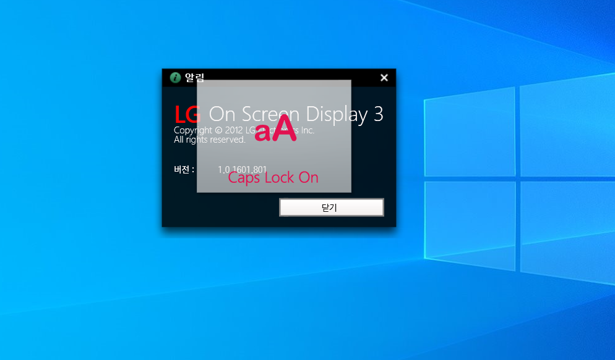Click the green info icon in title bar
Screen dimensions: 615x360
pos(175,77)
